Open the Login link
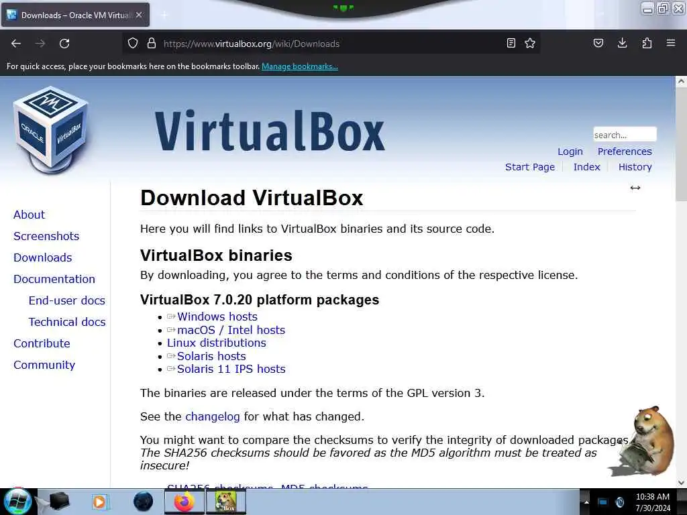 tap(570, 152)
